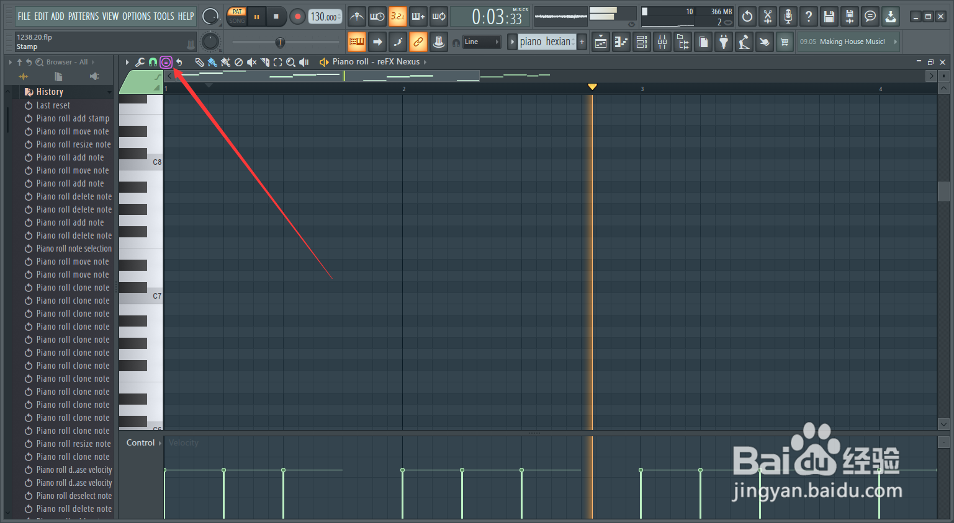Select the Playback speaker tool in piano roll
954x523 pixels.
point(304,62)
